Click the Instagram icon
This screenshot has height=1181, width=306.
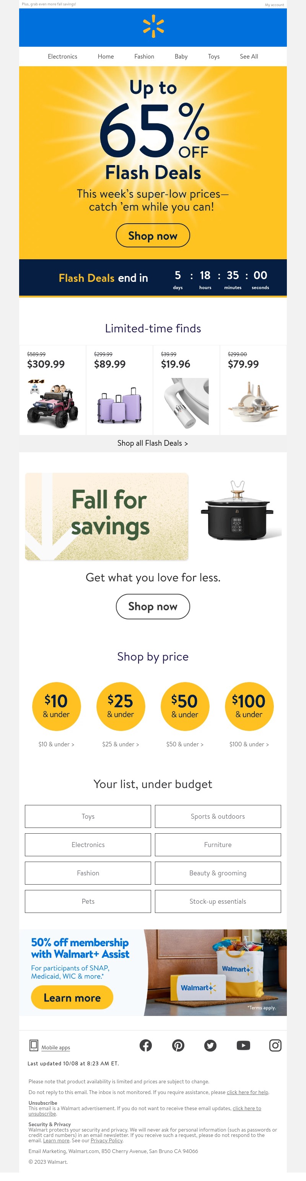coord(275,1045)
